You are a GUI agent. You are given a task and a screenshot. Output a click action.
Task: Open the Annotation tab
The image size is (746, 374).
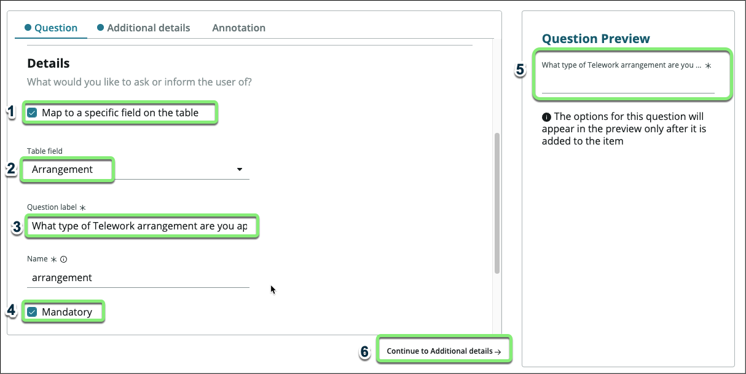(x=238, y=28)
